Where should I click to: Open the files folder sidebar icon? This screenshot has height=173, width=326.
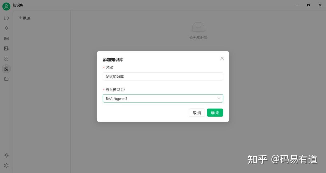(6, 79)
